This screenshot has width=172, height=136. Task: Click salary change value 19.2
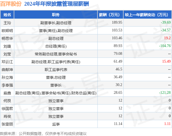point(167,38)
